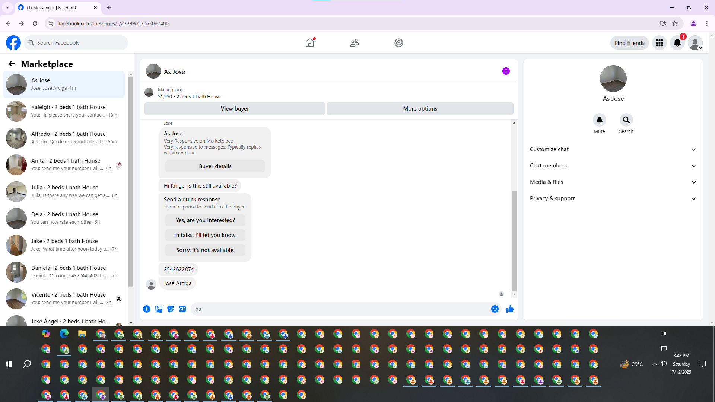
Task: Click the thumbs-up like icon
Action: (509, 309)
